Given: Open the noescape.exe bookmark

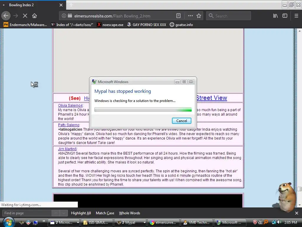Looking at the screenshot, I should [110, 25].
